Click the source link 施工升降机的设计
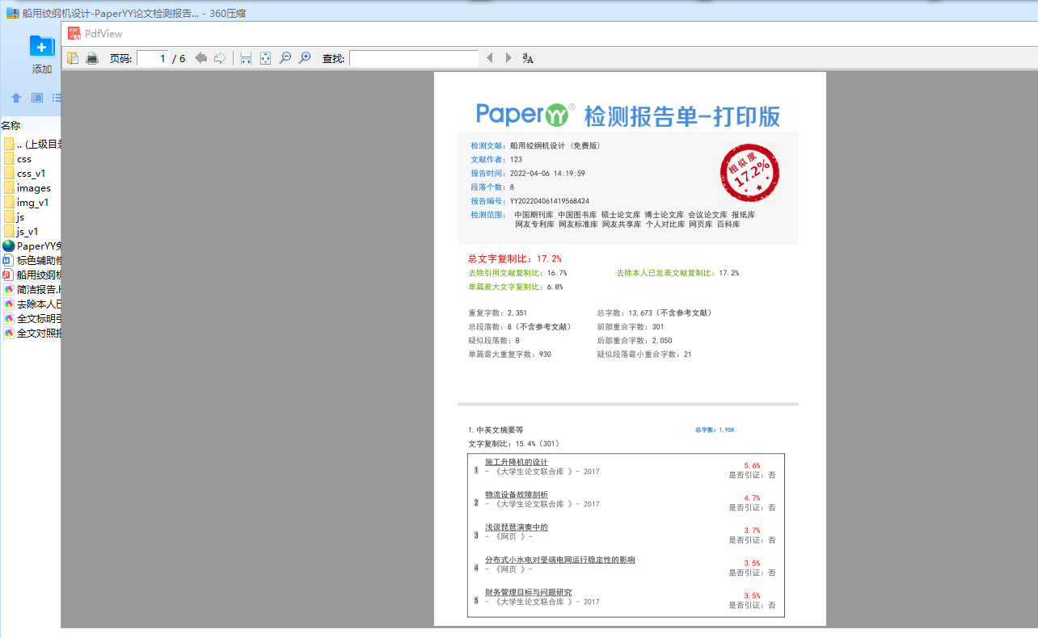 click(517, 462)
